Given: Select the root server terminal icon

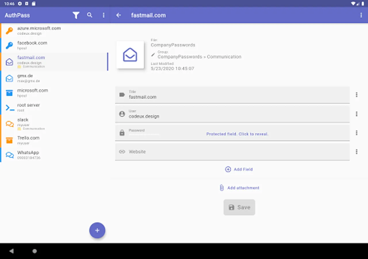Looking at the screenshot, I should tap(10, 108).
